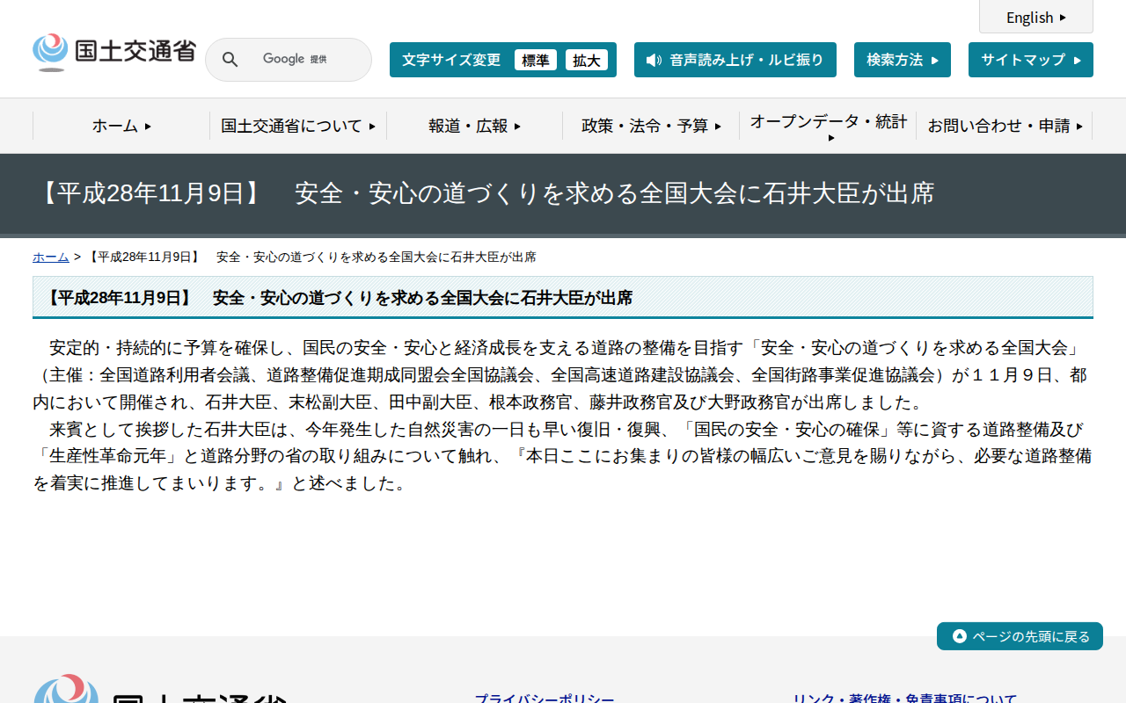This screenshot has height=703, width=1126.
Task: Click the search magnifying glass icon
Action: tap(230, 59)
